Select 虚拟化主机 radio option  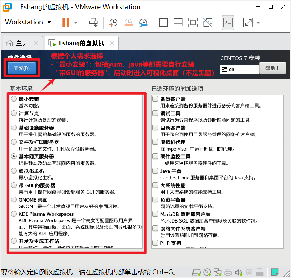[x=14, y=171]
